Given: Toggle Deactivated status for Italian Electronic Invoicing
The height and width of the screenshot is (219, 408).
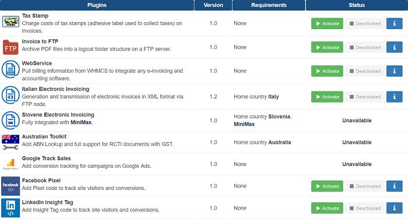Looking at the screenshot, I should 365,97.
